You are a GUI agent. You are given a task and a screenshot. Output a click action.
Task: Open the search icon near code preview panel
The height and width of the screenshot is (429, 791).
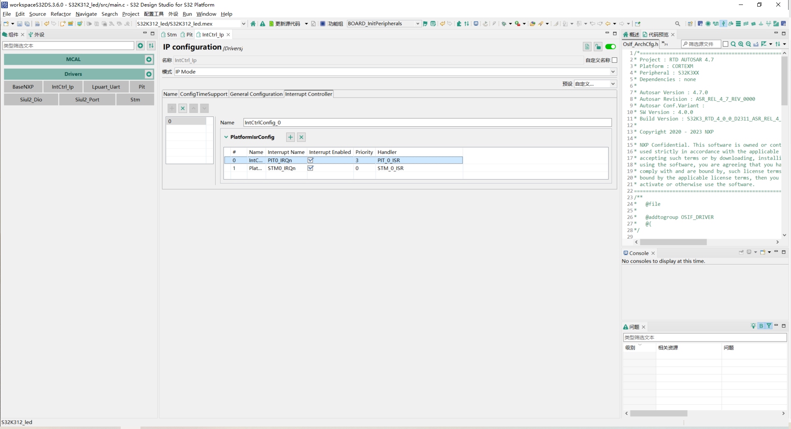coord(734,44)
